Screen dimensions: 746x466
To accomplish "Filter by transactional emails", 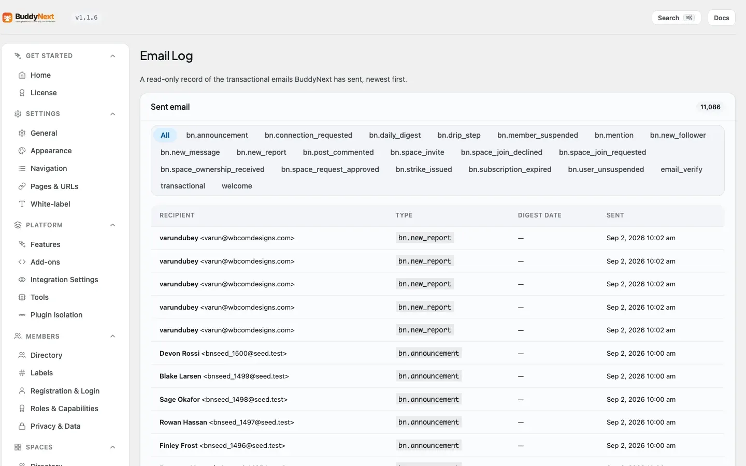I will 183,186.
